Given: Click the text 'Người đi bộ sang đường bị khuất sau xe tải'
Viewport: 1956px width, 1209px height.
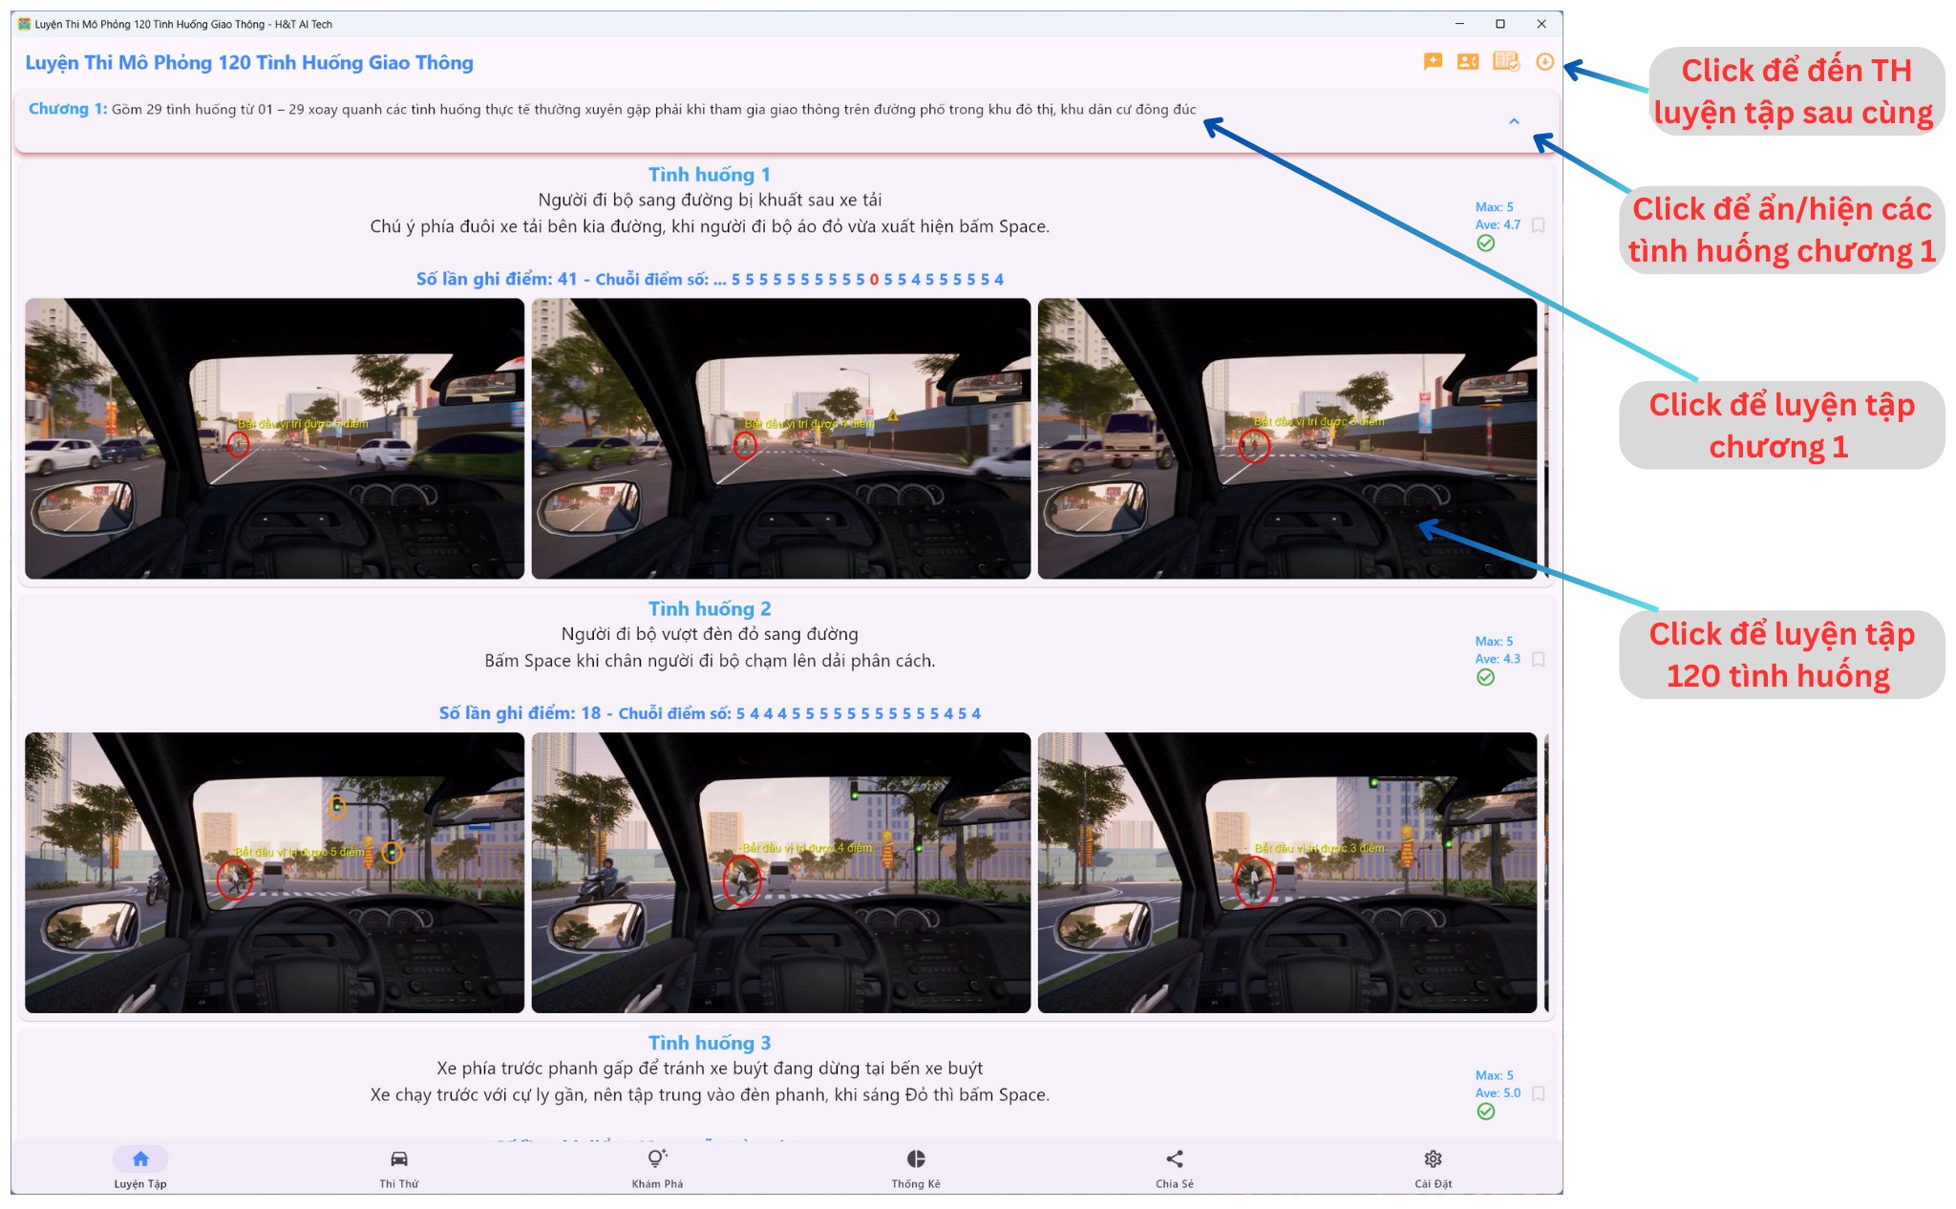Looking at the screenshot, I should coord(710,201).
